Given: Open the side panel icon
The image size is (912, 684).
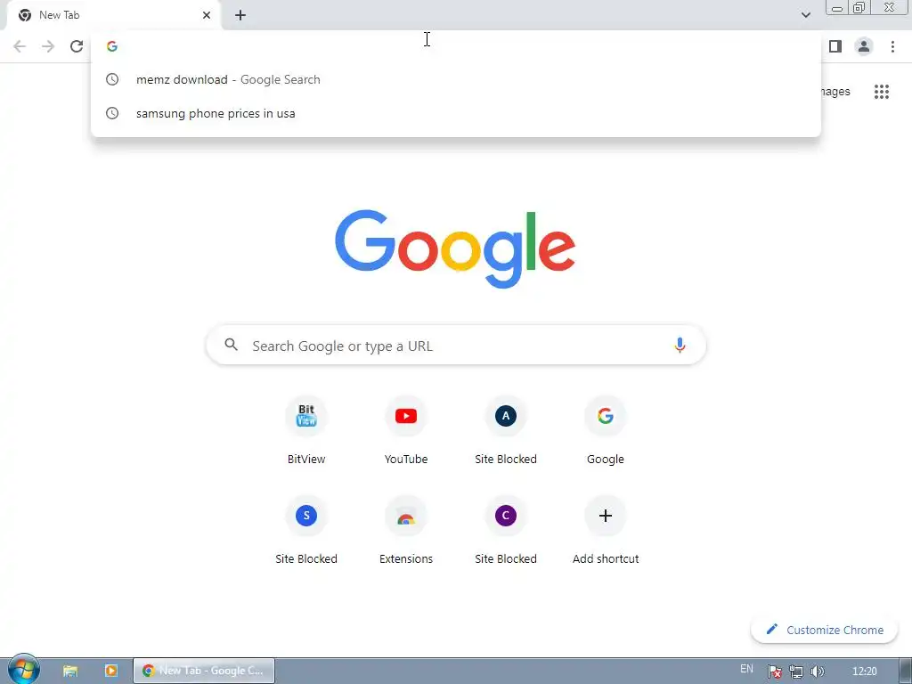Looking at the screenshot, I should click(x=835, y=46).
